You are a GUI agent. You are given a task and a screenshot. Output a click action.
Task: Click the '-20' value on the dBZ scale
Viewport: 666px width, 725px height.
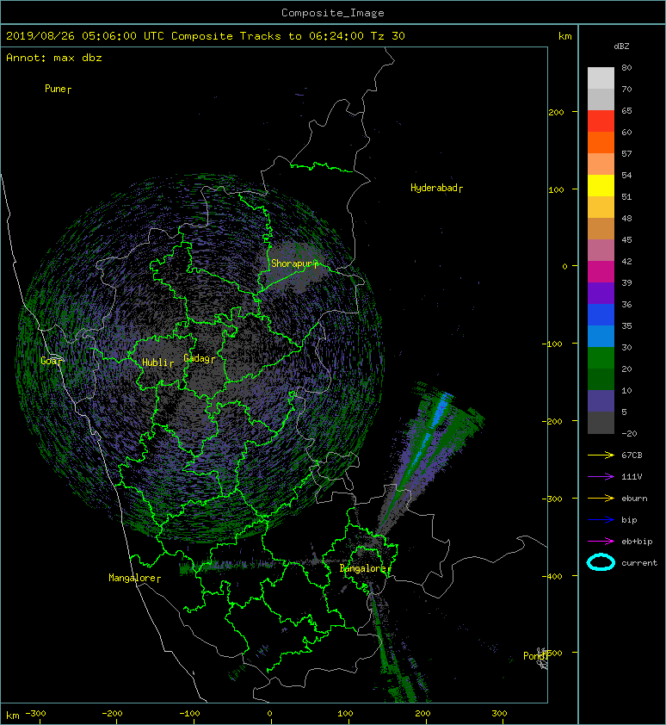630,434
